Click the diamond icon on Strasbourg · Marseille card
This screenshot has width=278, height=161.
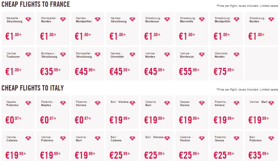(202, 19)
